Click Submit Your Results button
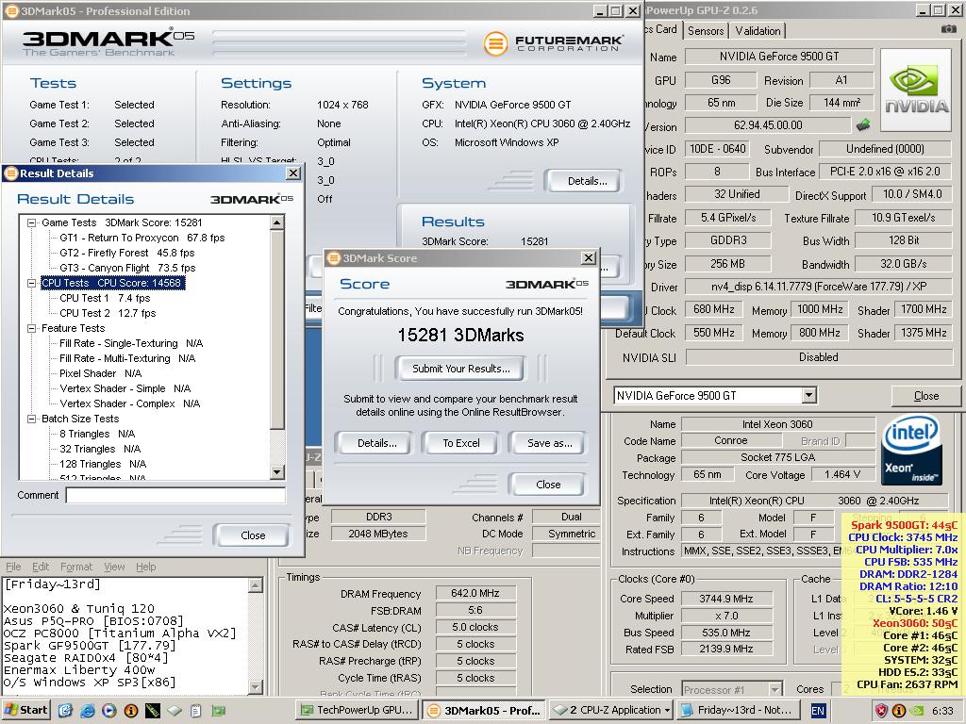966x724 pixels. pyautogui.click(x=460, y=369)
